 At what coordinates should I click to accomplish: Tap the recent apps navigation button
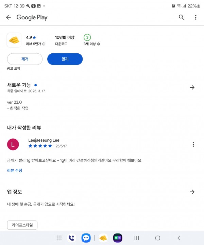137,238
